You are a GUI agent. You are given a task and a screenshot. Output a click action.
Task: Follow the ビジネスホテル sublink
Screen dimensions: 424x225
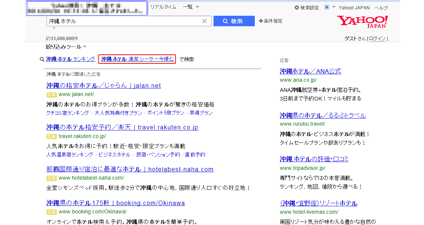click(114, 154)
